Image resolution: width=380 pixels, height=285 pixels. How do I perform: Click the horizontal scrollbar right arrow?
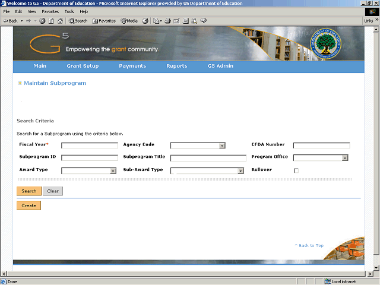[x=370, y=274]
